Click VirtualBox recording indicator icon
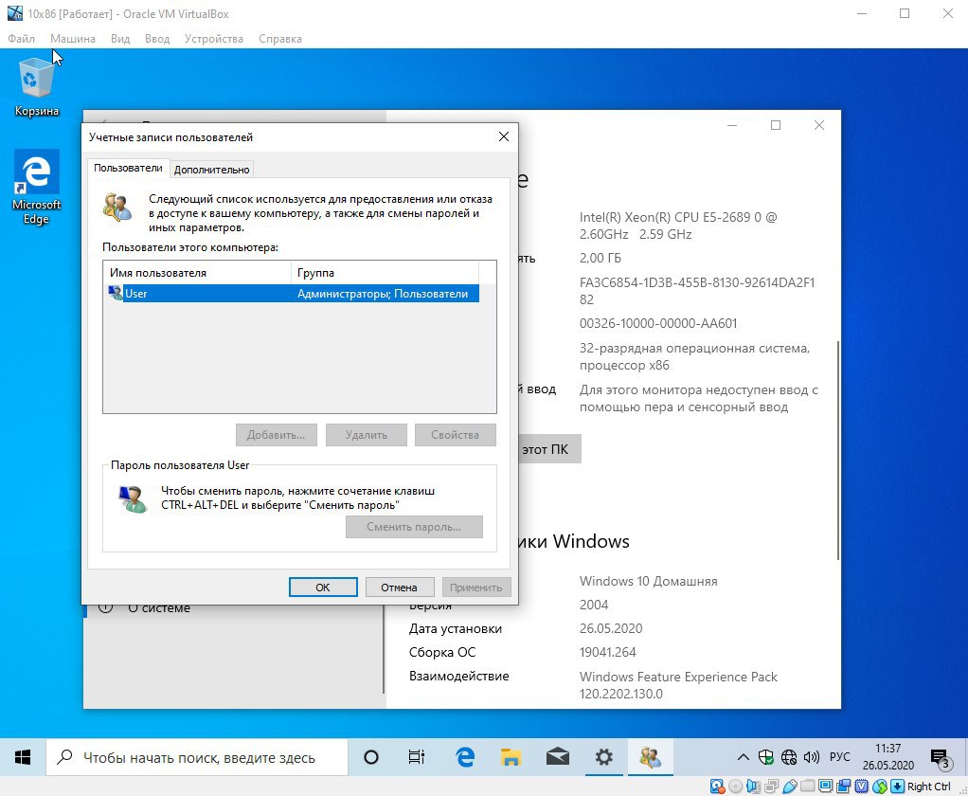 click(x=843, y=787)
